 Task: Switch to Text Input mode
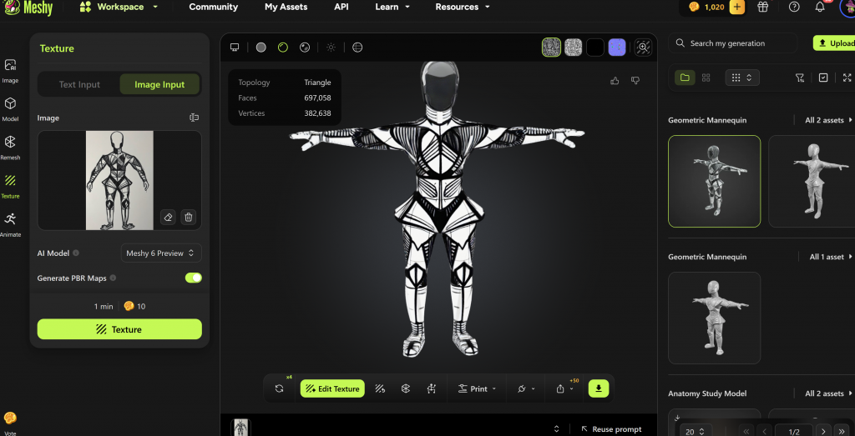click(79, 84)
